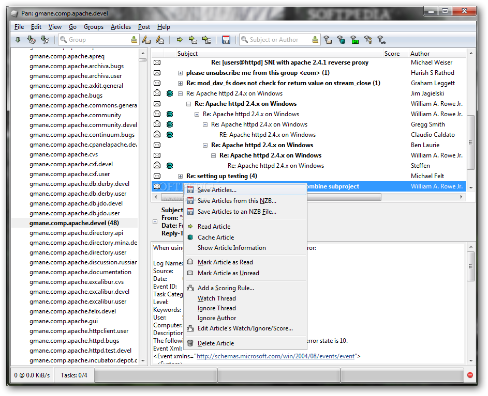The image size is (488, 396).
Task: Click read-envelope icon on Steffen row
Action: click(157, 166)
